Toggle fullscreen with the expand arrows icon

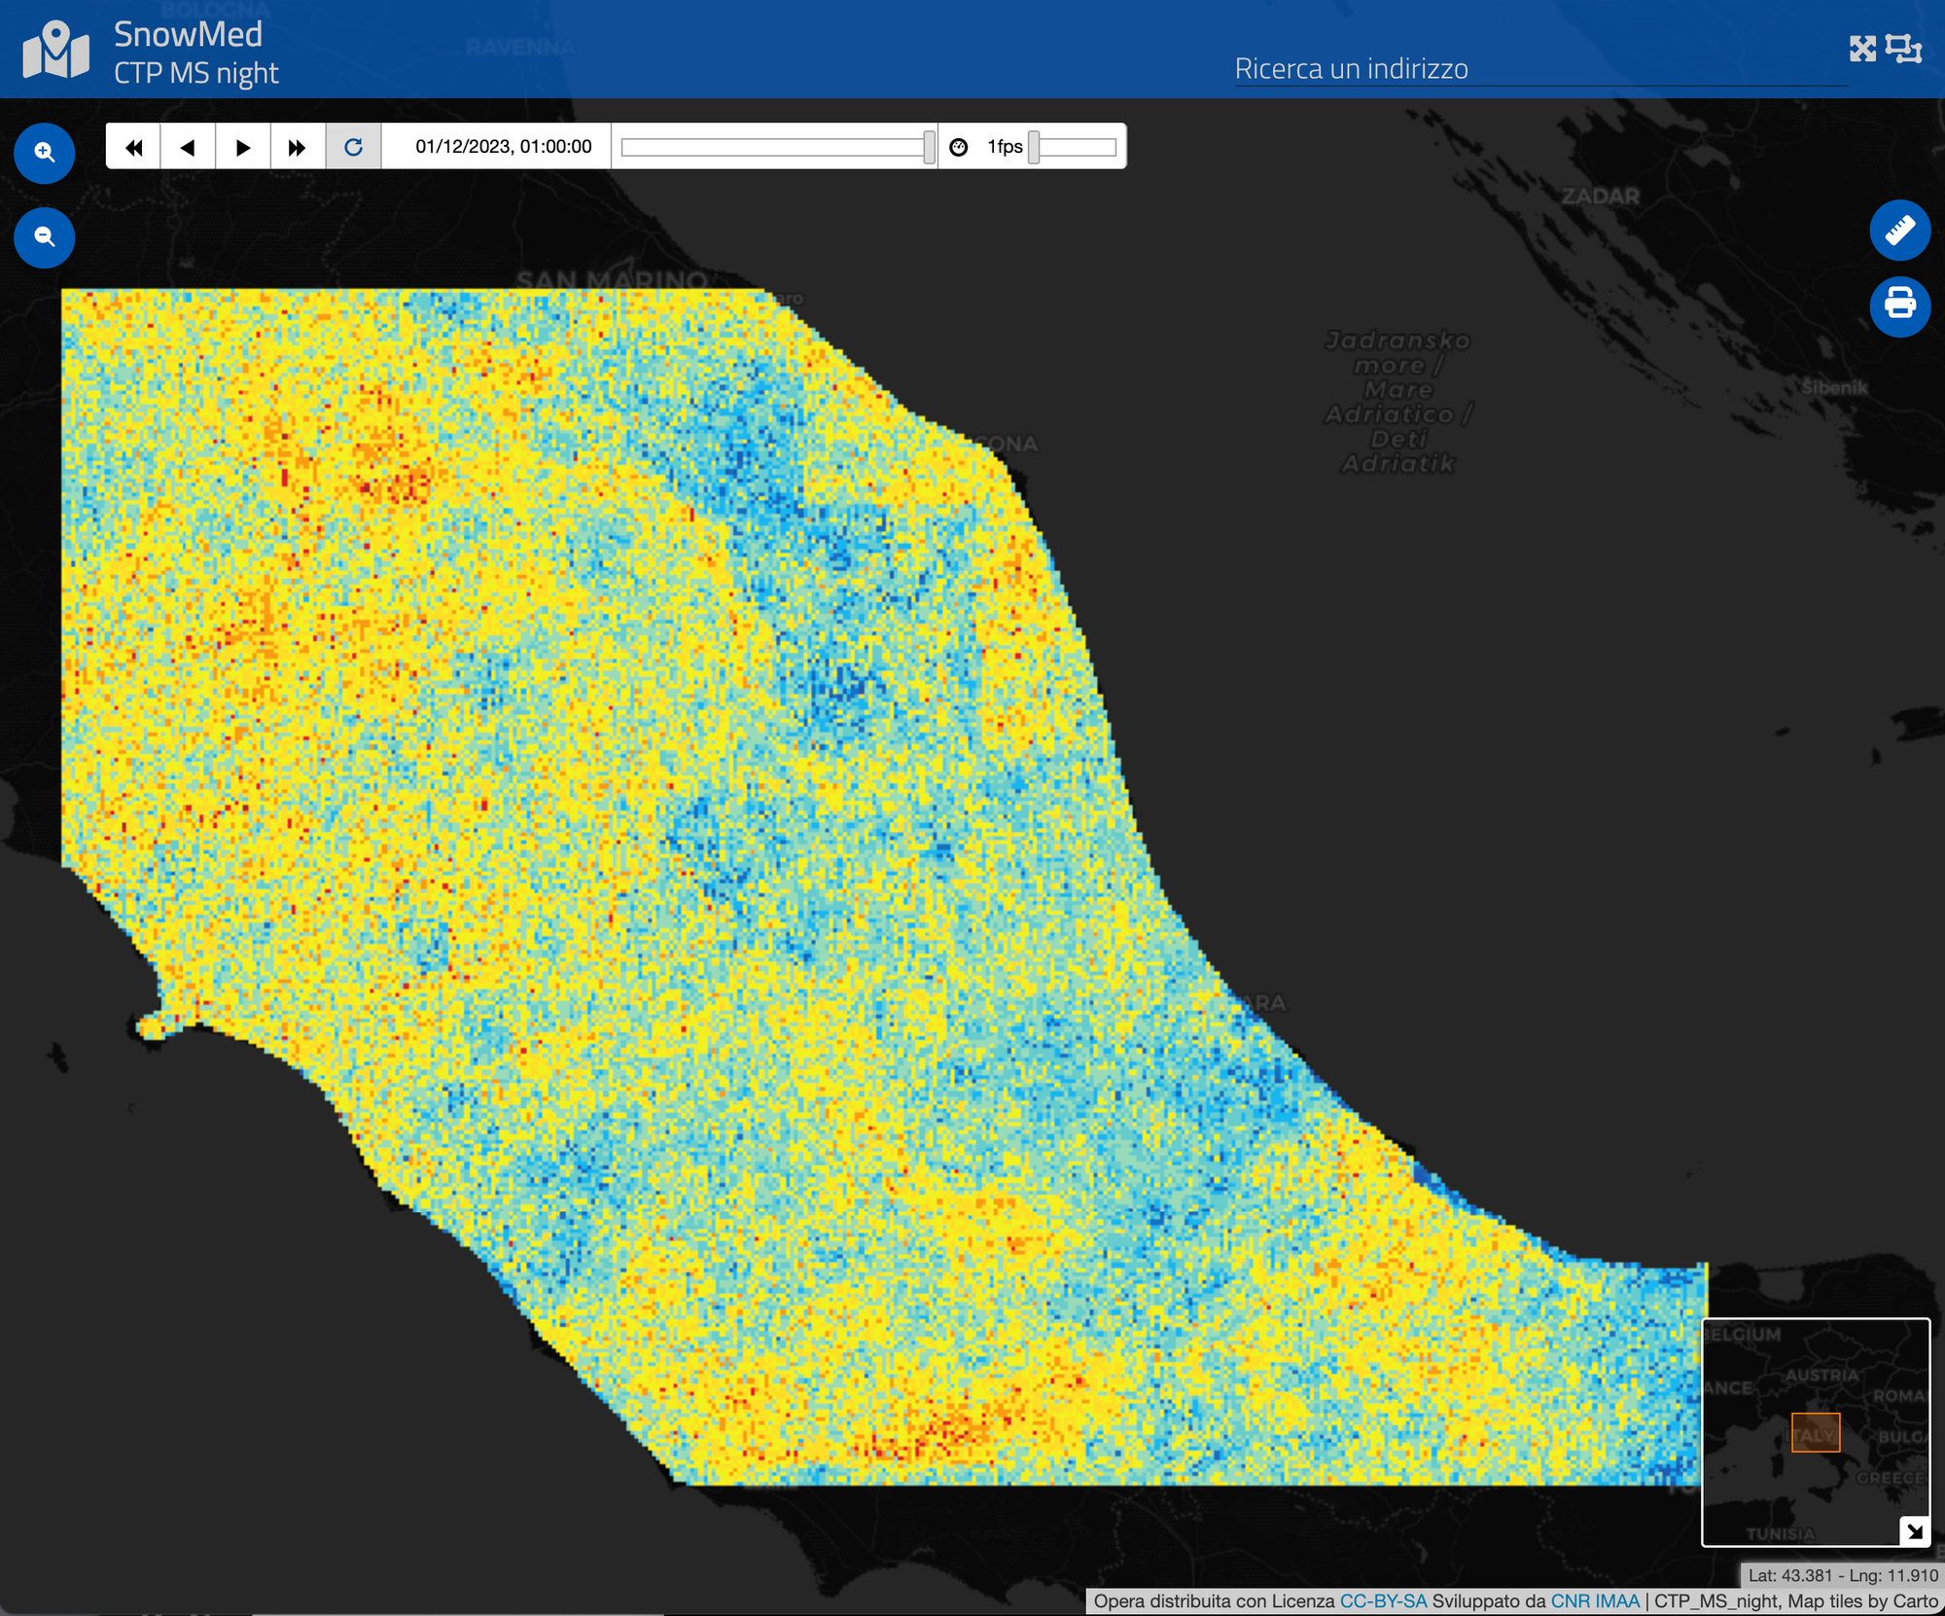coord(1861,49)
